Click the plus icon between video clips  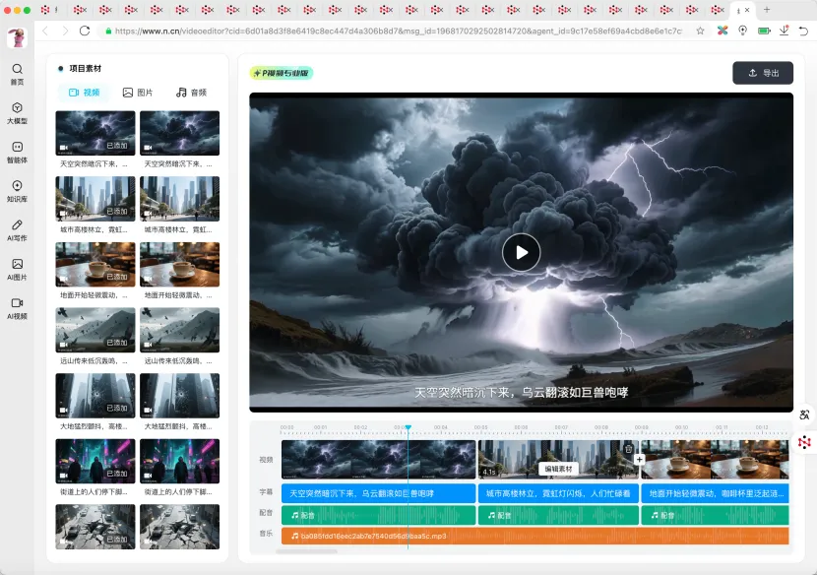pos(639,459)
